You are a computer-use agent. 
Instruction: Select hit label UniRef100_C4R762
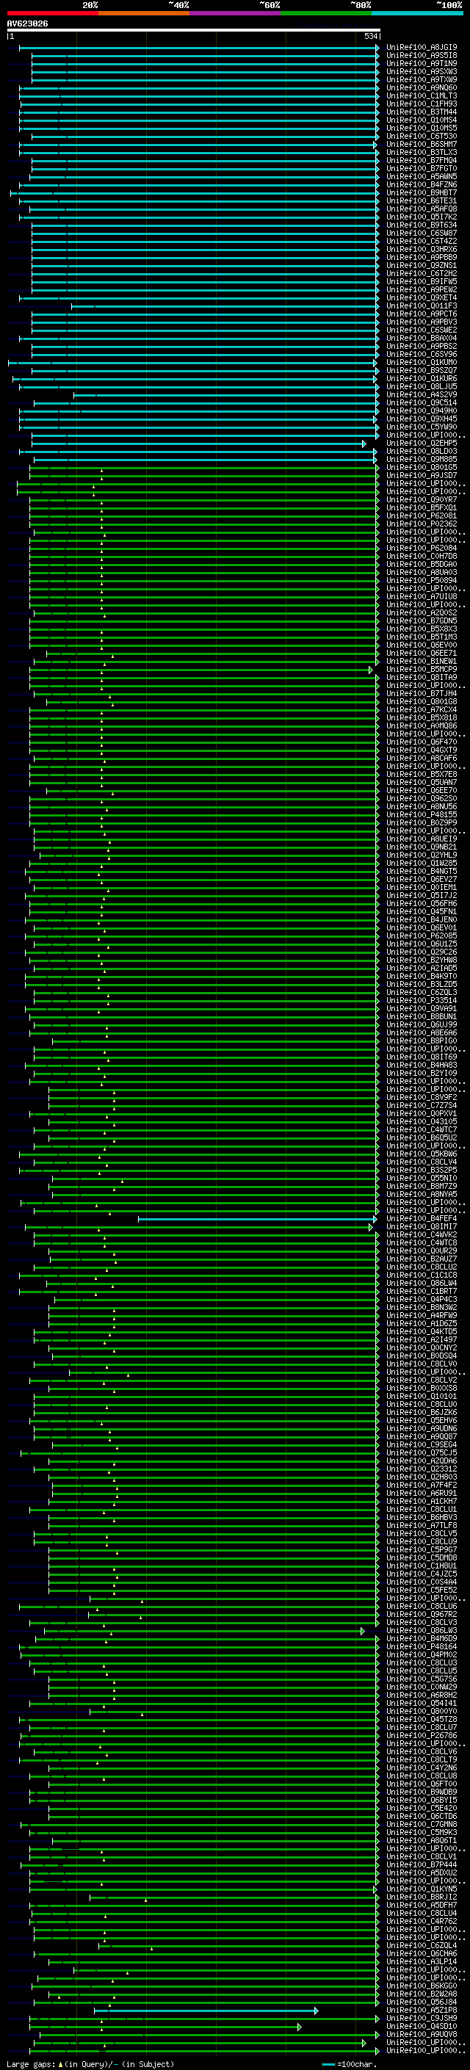coord(422,1922)
